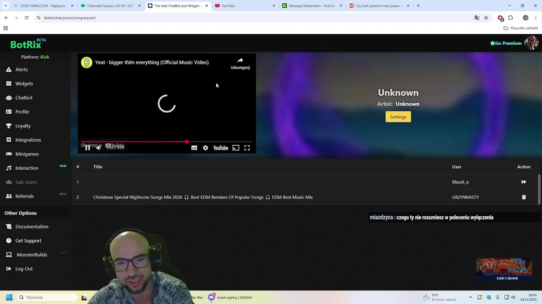542x304 pixels.
Task: Open the Minigames page
Action: 27,154
